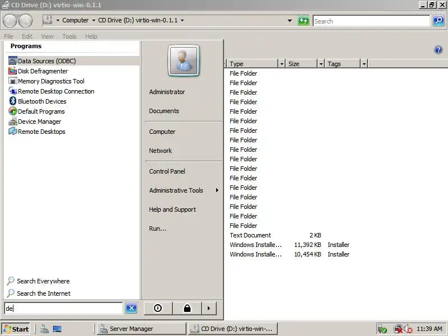Viewport: 448px width, 336px height.
Task: Open the Edit menu
Action: click(x=27, y=36)
